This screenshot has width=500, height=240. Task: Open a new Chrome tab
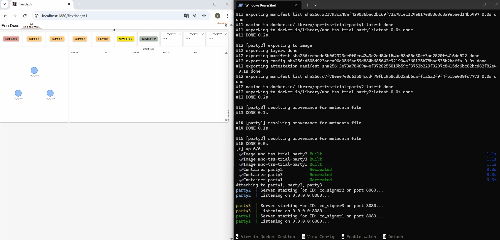click(x=79, y=4)
